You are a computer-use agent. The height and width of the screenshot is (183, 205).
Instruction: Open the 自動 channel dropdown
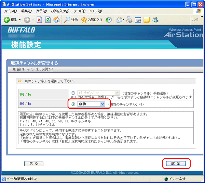91,104
